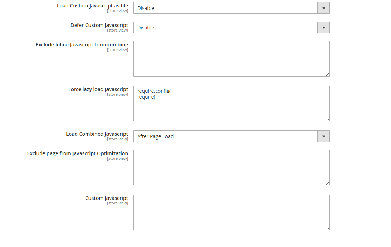Grab the resize handle of Exclude Inline Javascript textarea
Screen dimensions: 391x247
[x=328, y=74]
